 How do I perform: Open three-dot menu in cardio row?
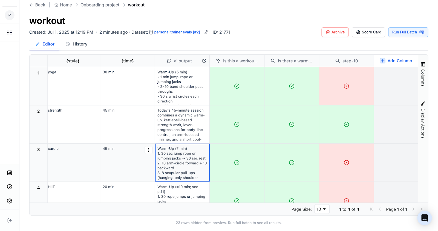tap(148, 150)
